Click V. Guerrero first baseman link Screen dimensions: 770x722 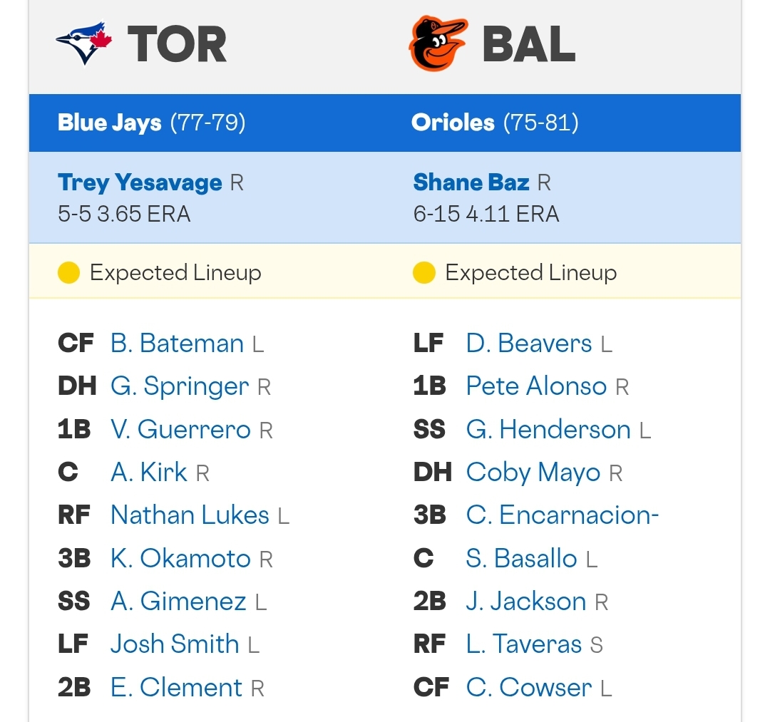tap(180, 429)
